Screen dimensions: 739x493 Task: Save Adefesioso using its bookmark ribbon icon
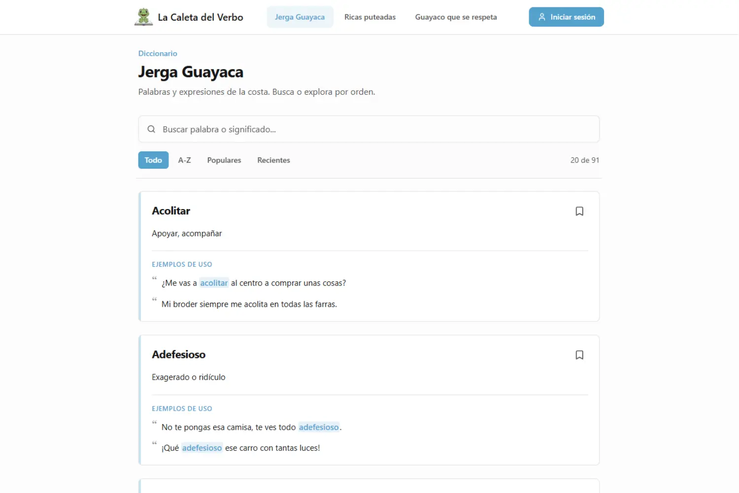pyautogui.click(x=579, y=354)
